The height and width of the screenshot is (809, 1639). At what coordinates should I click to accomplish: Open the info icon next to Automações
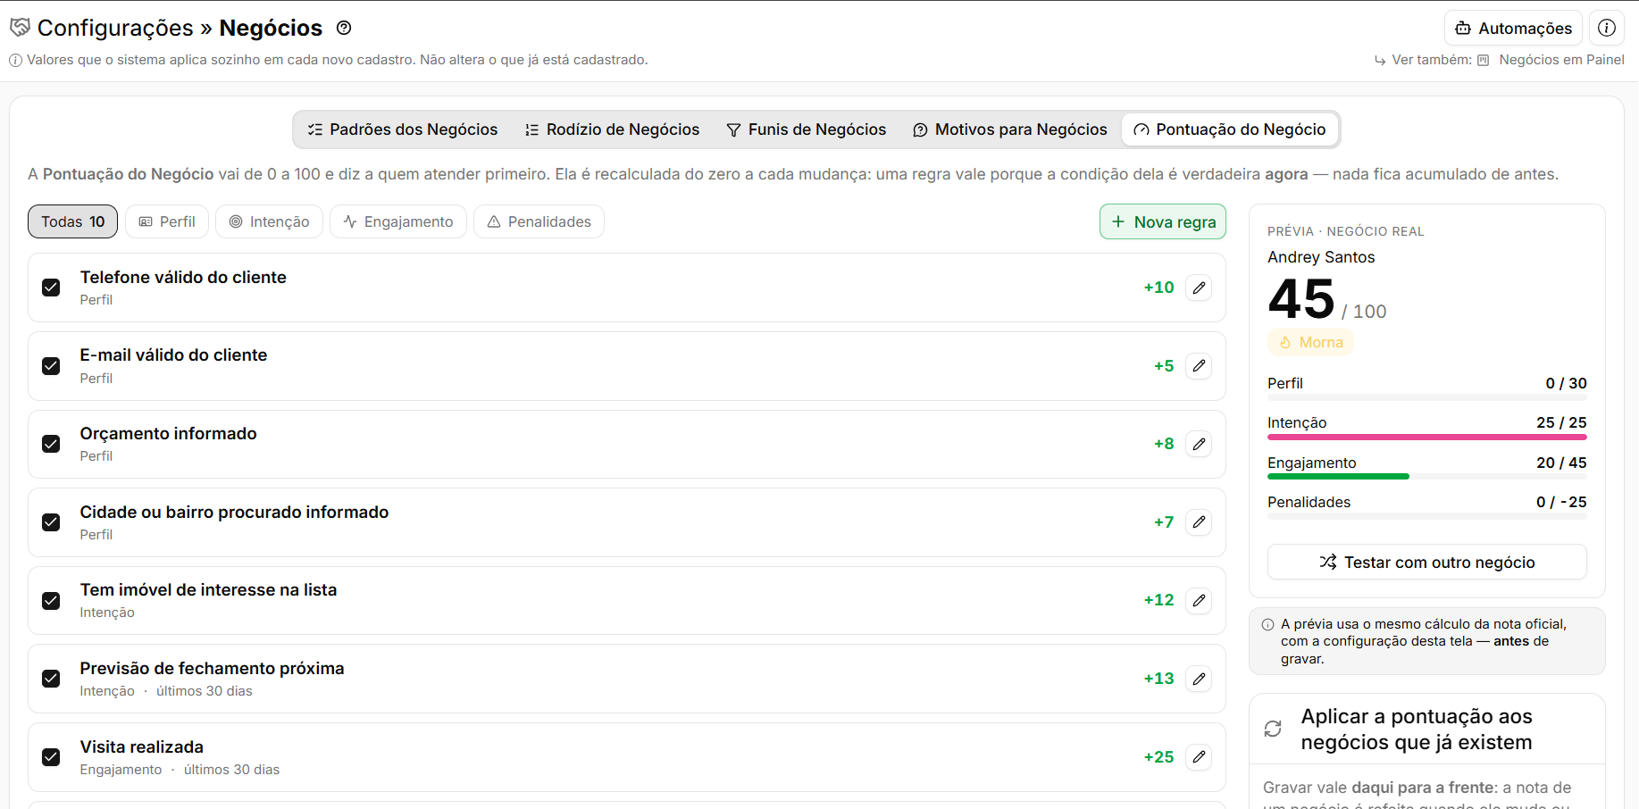[1607, 28]
